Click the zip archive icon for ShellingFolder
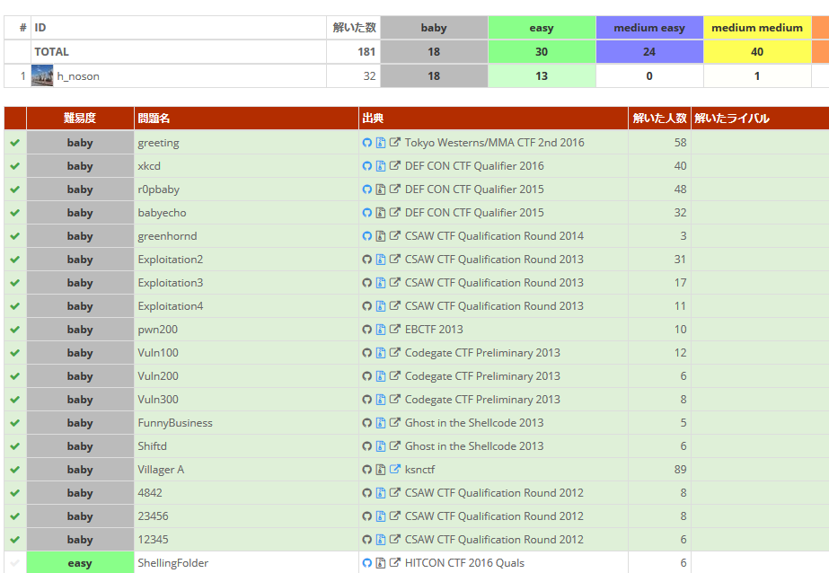This screenshot has height=573, width=829. click(x=381, y=563)
